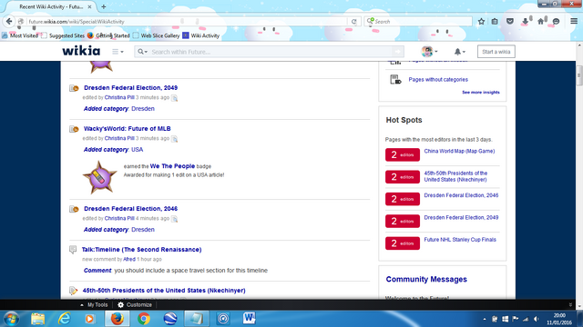This screenshot has width=583, height=327.
Task: Click the Pocket save icon
Action: (510, 22)
